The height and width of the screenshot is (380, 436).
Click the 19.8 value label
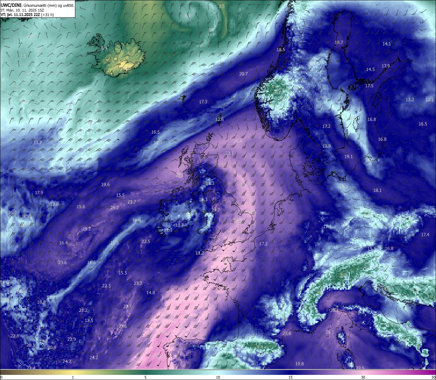coord(299,364)
